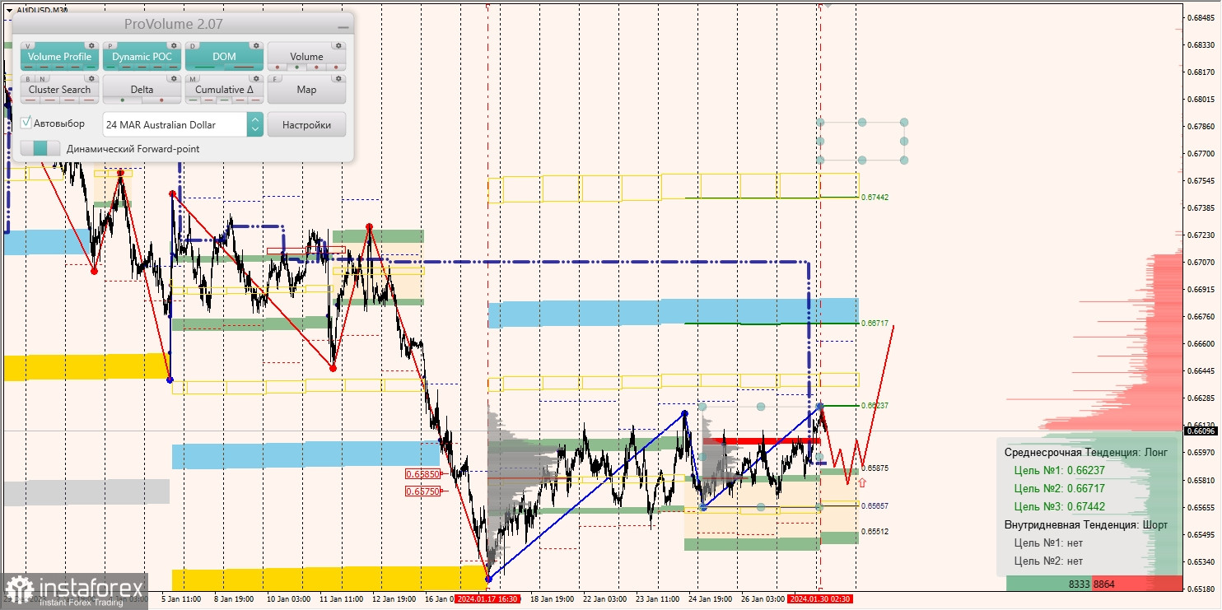The image size is (1222, 610).
Task: Click the red 0.65750 price tag
Action: point(424,491)
